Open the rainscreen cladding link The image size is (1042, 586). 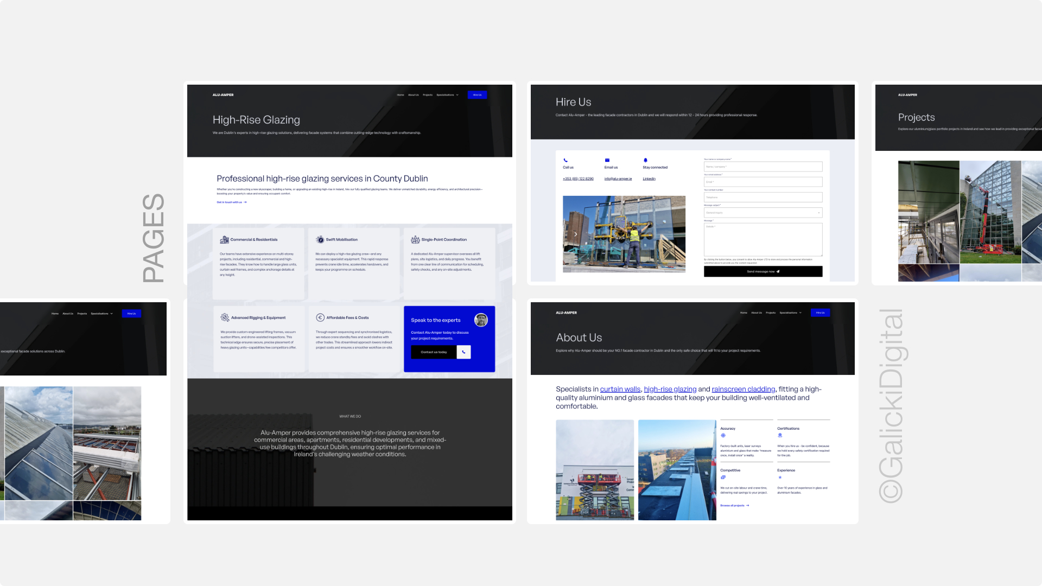[x=744, y=389]
